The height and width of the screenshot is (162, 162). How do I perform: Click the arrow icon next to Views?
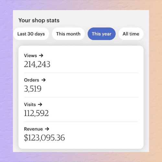click(41, 55)
